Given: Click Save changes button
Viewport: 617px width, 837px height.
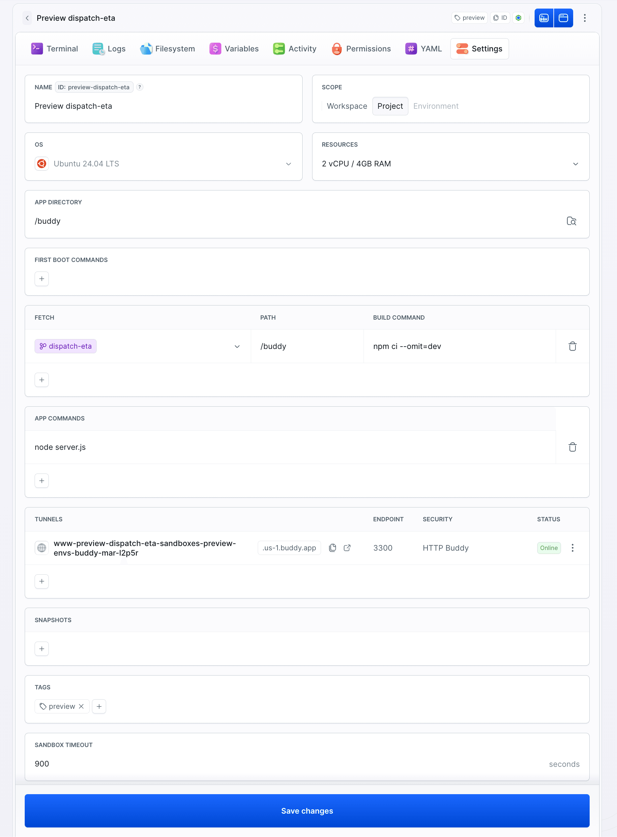Looking at the screenshot, I should [307, 811].
